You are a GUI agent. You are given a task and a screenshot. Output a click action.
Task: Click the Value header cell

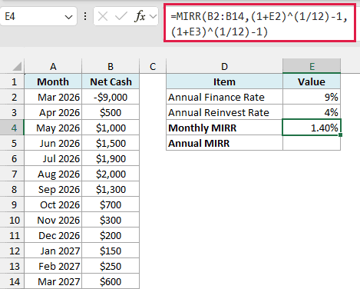[312, 81]
